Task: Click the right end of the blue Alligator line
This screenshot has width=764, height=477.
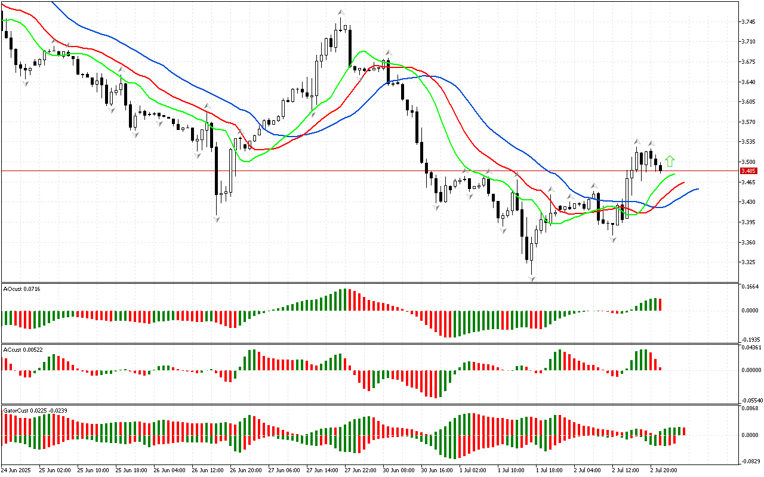Action: [x=697, y=189]
